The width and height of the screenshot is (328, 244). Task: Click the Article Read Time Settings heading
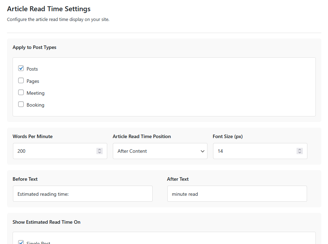click(x=49, y=9)
